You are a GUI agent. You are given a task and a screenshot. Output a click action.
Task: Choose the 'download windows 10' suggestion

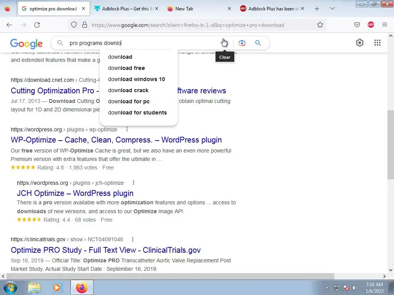click(139, 79)
